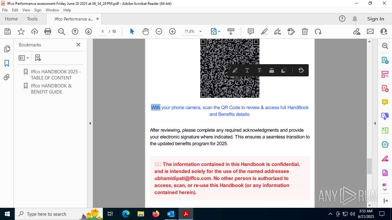The image size is (392, 220).
Task: Click the QR code image on the page
Action: pyautogui.click(x=230, y=68)
